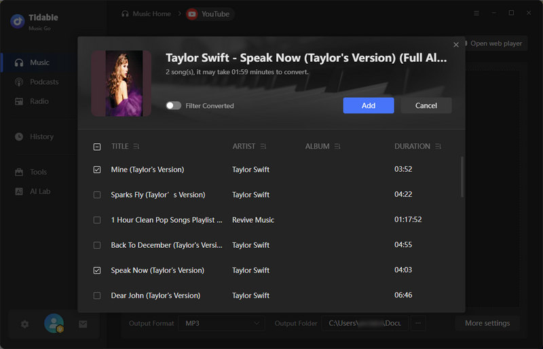The height and width of the screenshot is (349, 543).
Task: Check the Dear John (Taylor's Version) checkbox
Action: pos(96,295)
